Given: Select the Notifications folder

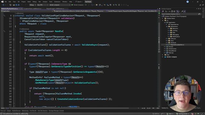Looking at the screenshot, I should pos(176,37).
